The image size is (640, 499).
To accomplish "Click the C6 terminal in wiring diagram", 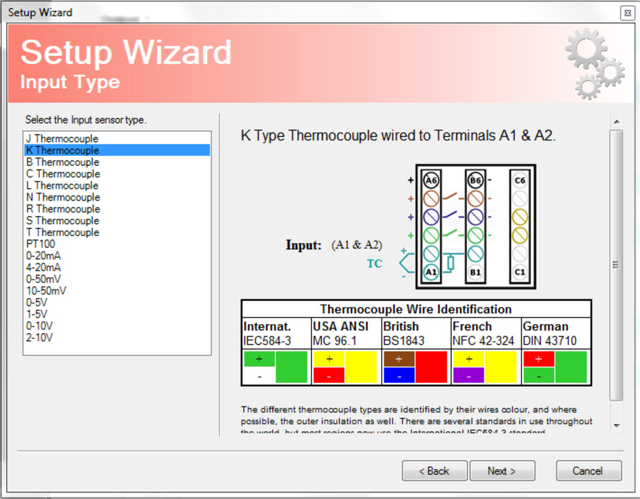I will click(x=519, y=180).
